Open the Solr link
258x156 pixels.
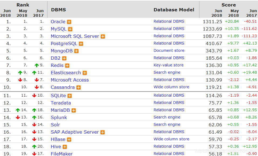(55, 125)
